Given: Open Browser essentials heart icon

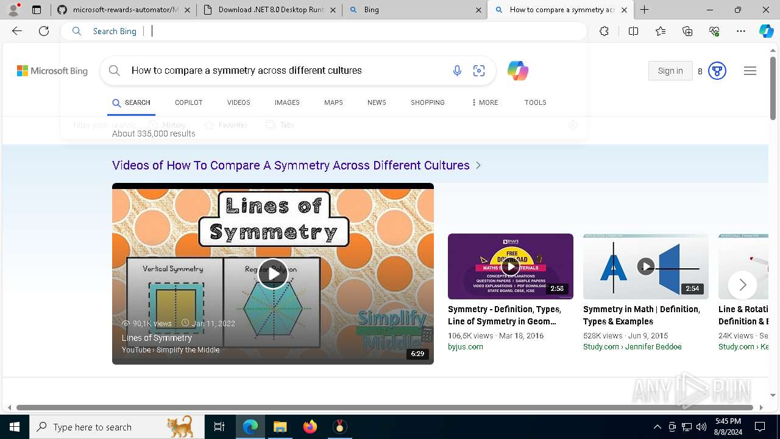Looking at the screenshot, I should click(x=714, y=31).
